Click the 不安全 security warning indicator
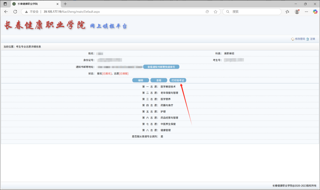The width and height of the screenshot is (320, 190). 32,12
